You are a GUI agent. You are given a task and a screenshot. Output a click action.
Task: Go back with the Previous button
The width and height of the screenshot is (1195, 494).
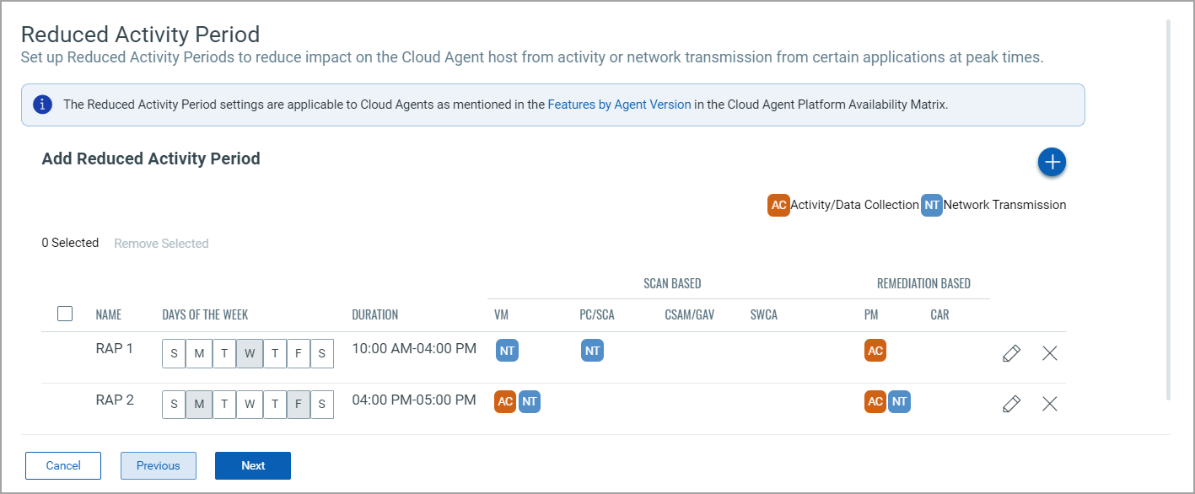159,465
